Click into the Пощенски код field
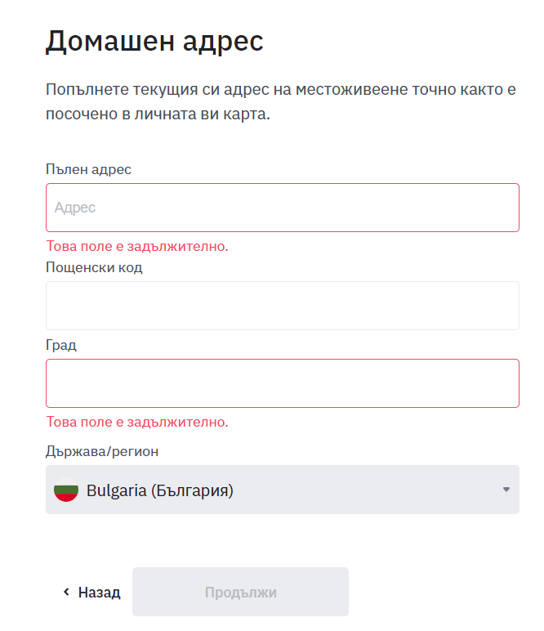 tap(283, 306)
